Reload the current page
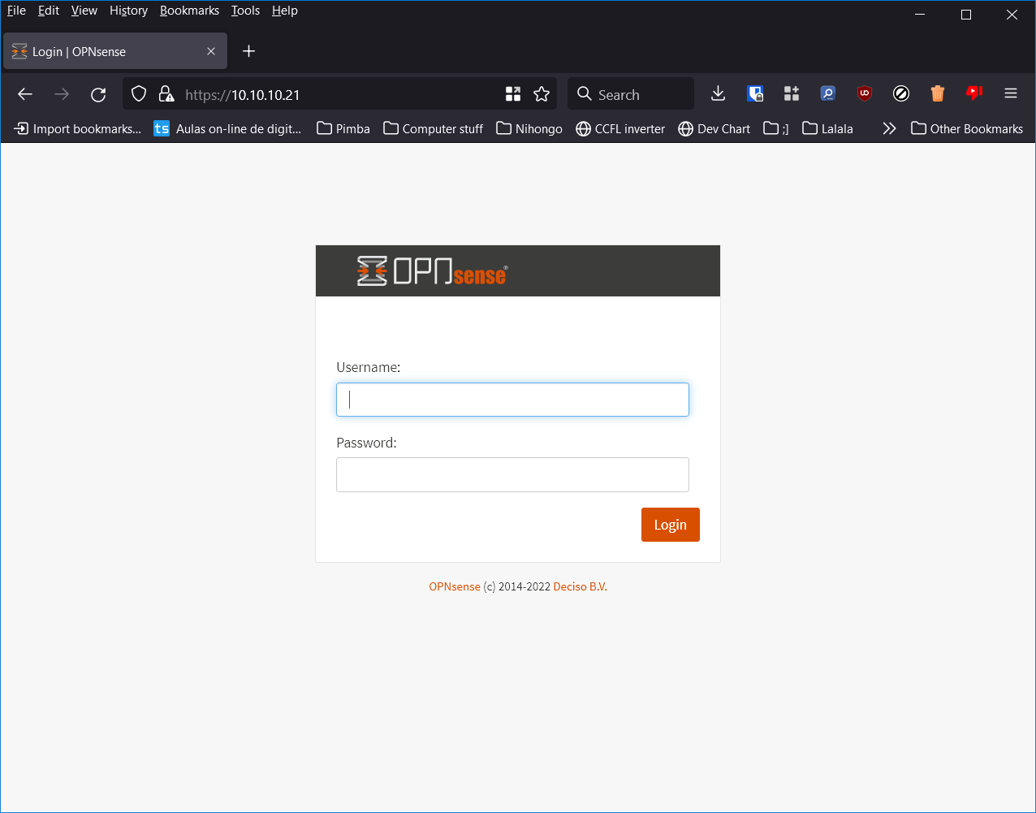 pyautogui.click(x=98, y=93)
